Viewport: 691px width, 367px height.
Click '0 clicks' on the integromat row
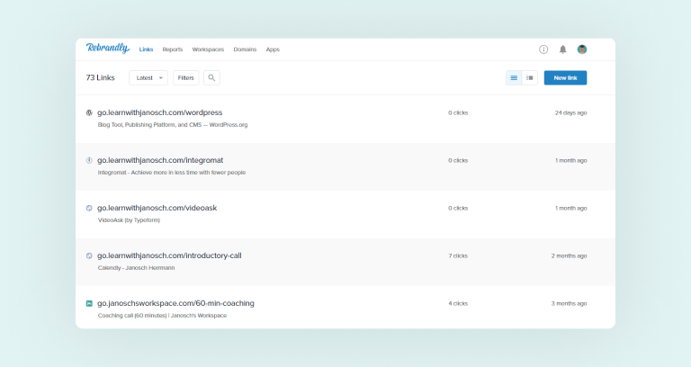click(458, 160)
